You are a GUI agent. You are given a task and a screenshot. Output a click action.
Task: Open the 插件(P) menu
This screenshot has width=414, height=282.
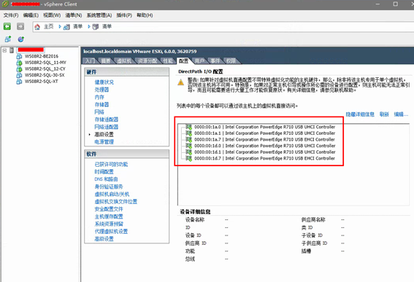(x=124, y=15)
